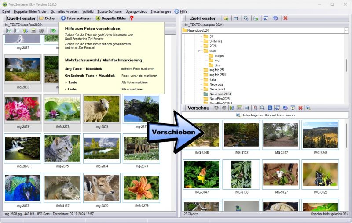Click the red question mark help icon
Image resolution: width=352 pixels, height=223 pixels.
click(132, 18)
